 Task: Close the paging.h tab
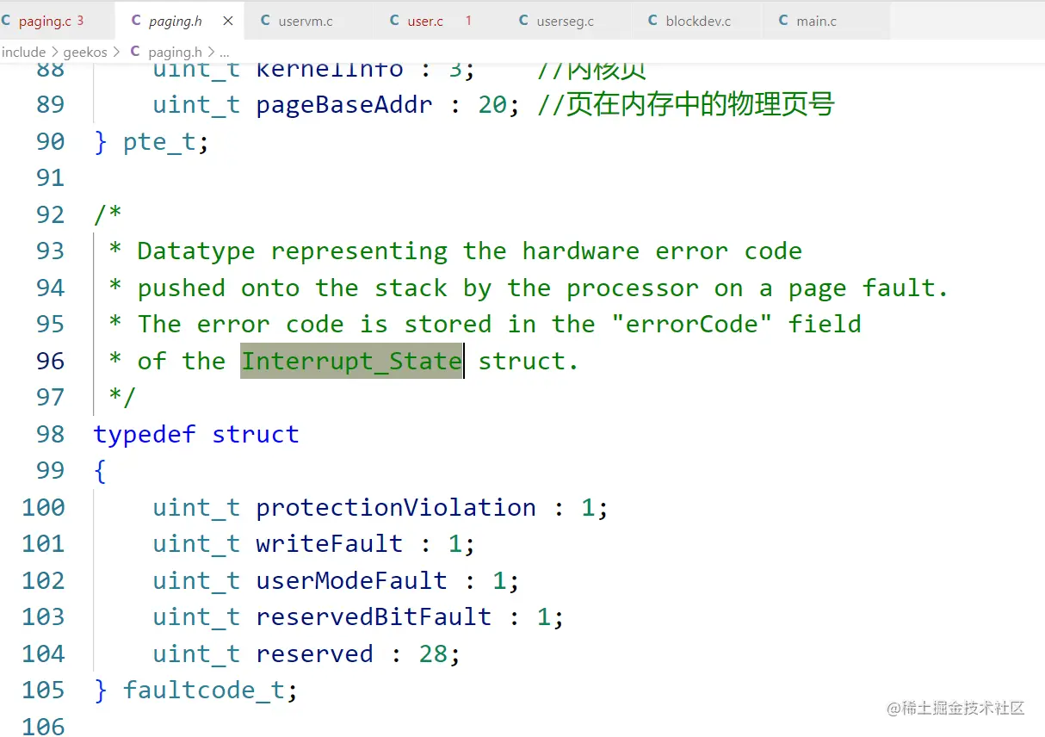pyautogui.click(x=228, y=21)
